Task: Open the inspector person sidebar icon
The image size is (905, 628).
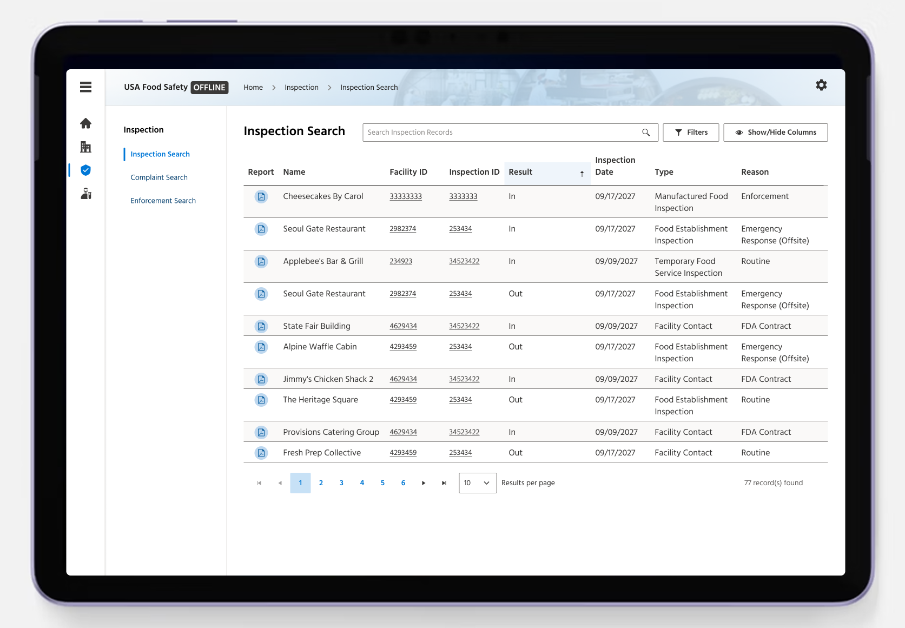Action: tap(86, 194)
